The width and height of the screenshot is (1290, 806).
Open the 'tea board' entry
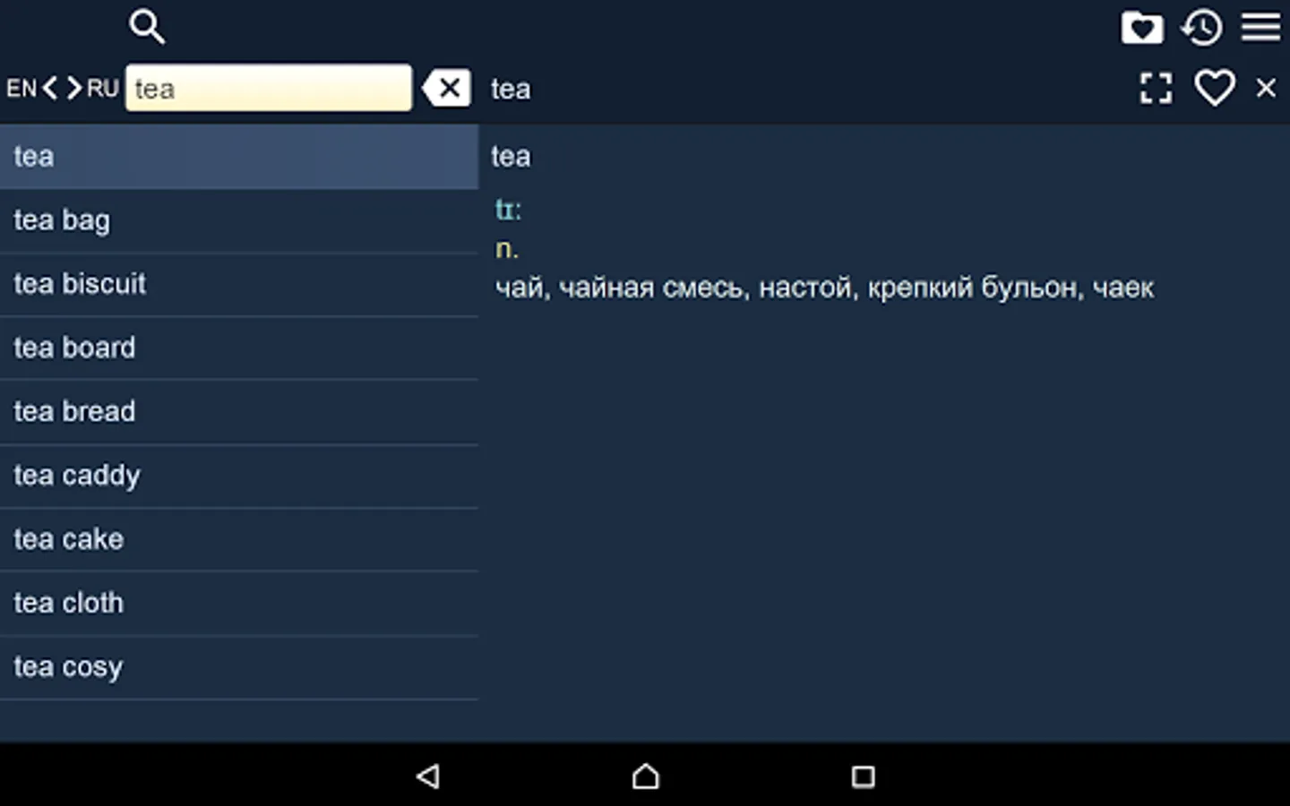point(239,347)
